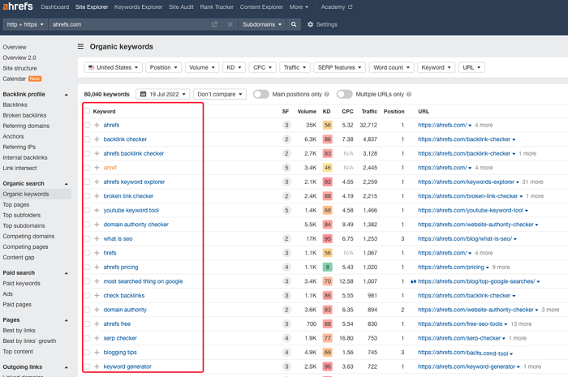Open the hamburger menu beside Organic keywords
The width and height of the screenshot is (568, 377).
(x=80, y=47)
